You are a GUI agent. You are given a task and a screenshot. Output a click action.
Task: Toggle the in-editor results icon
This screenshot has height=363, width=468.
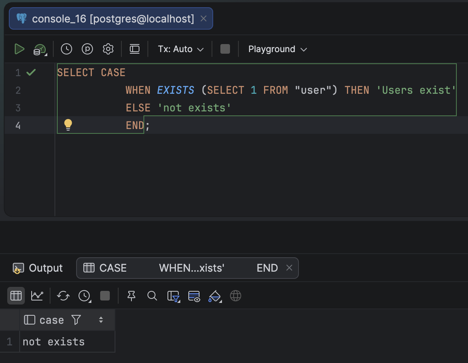pyautogui.click(x=135, y=49)
